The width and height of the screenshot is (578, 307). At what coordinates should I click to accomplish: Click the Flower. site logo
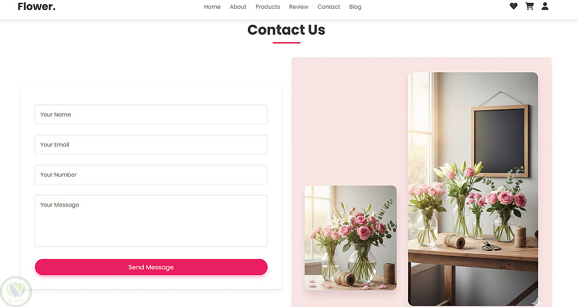tap(36, 6)
